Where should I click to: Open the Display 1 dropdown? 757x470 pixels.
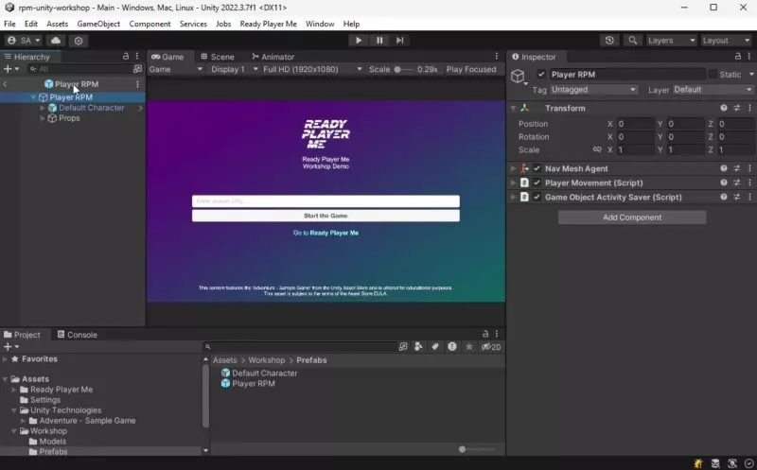[x=234, y=69]
